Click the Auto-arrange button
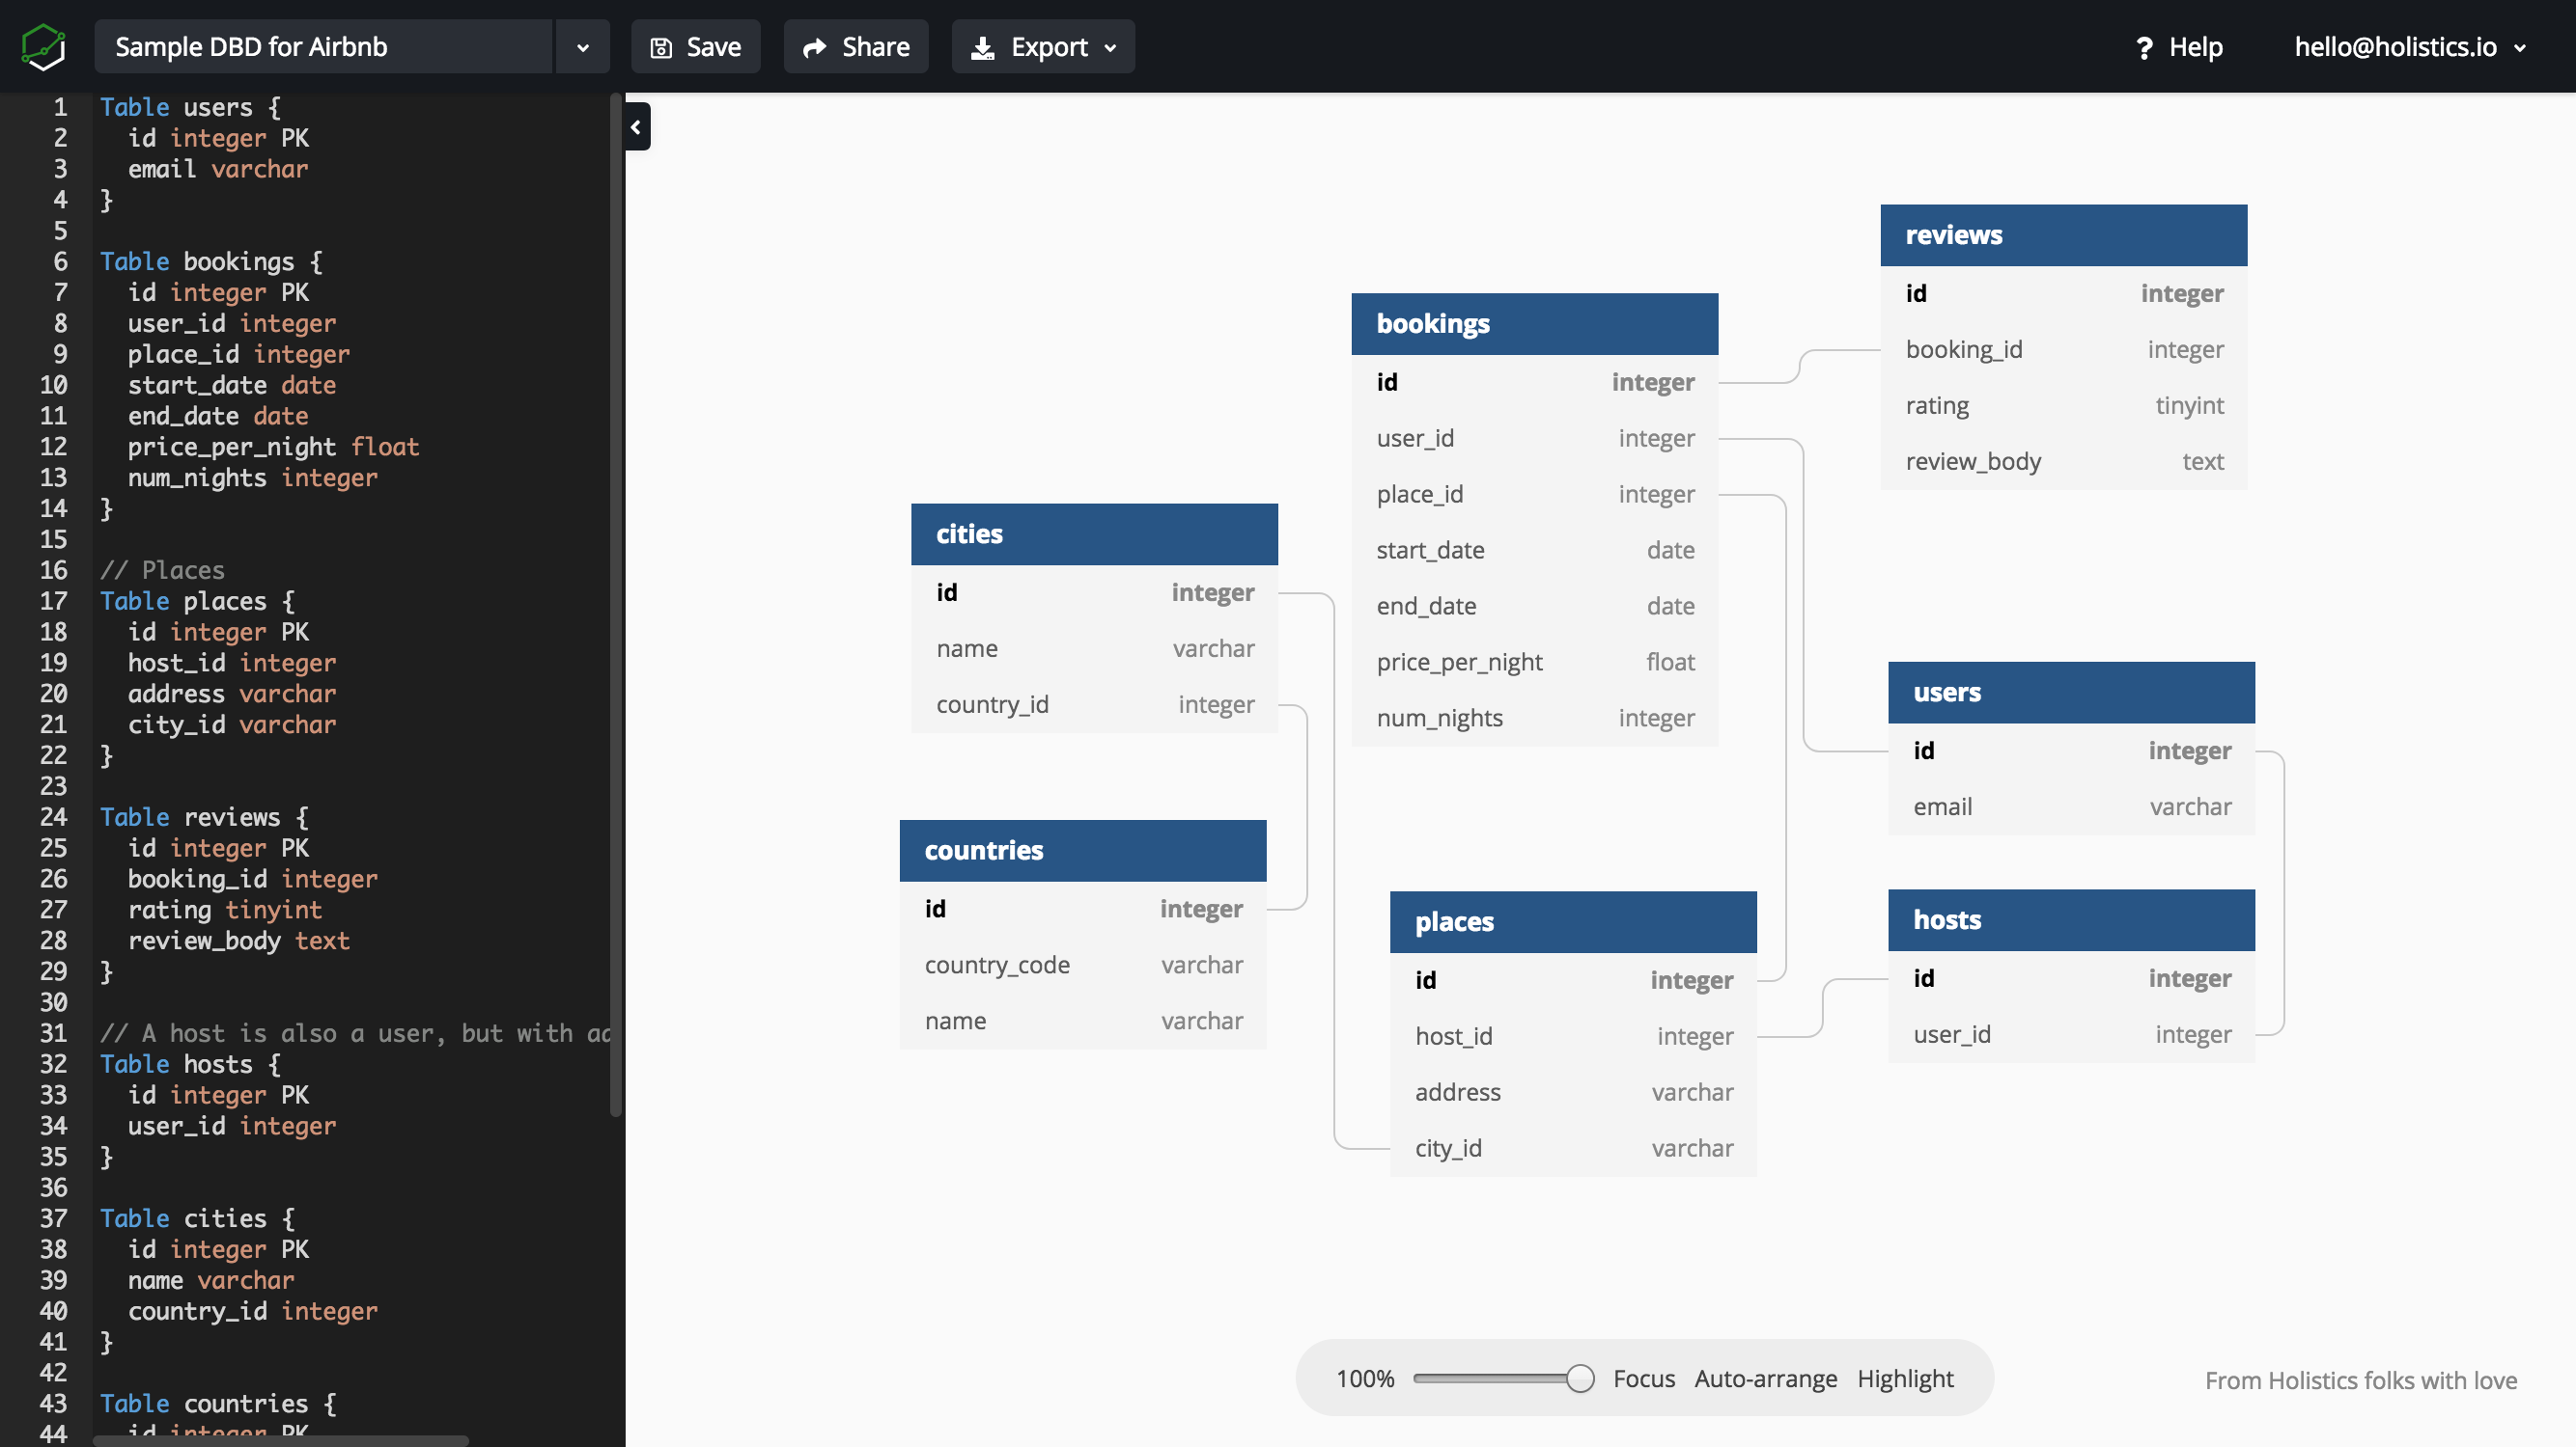The image size is (2576, 1447). point(1764,1379)
